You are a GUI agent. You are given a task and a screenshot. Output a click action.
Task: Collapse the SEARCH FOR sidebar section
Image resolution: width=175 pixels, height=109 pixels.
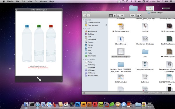83,59
